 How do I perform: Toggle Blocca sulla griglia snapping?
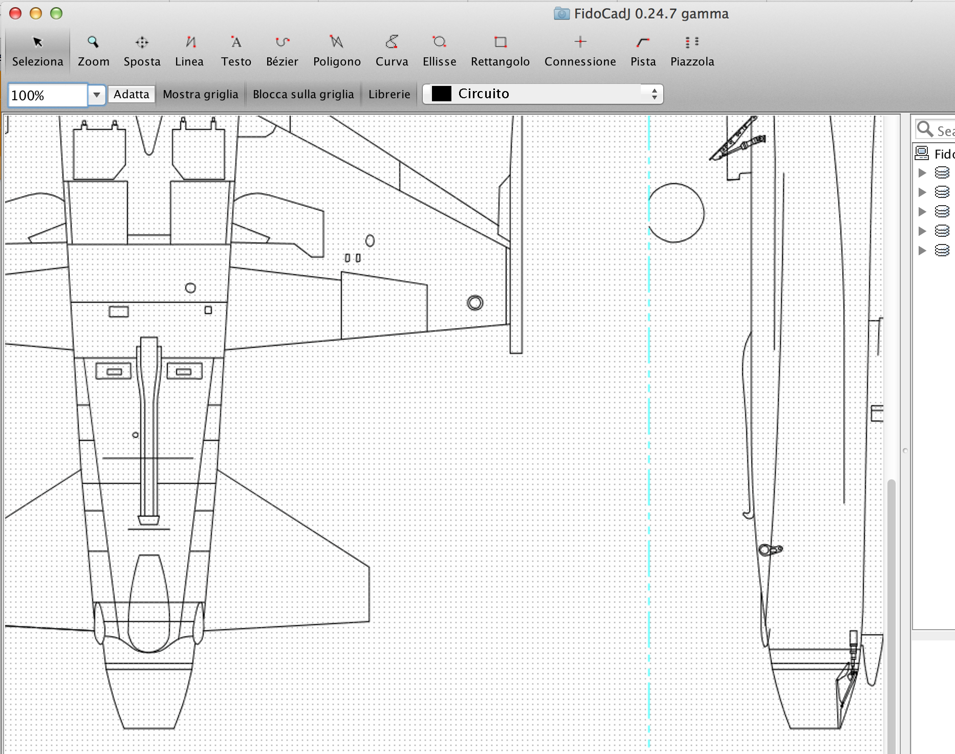[303, 94]
